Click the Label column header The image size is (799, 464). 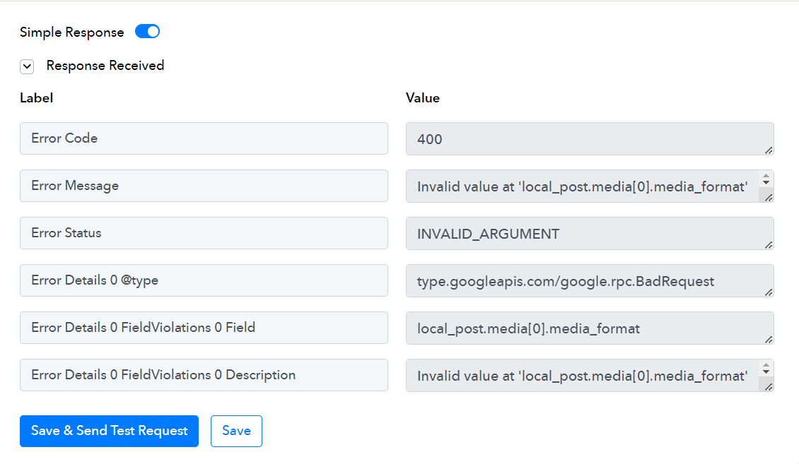tap(36, 97)
